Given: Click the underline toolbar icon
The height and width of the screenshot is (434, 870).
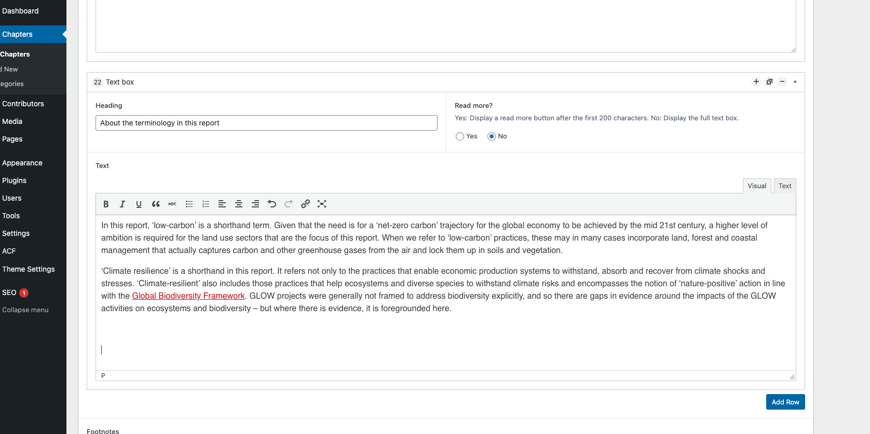Looking at the screenshot, I should 139,204.
